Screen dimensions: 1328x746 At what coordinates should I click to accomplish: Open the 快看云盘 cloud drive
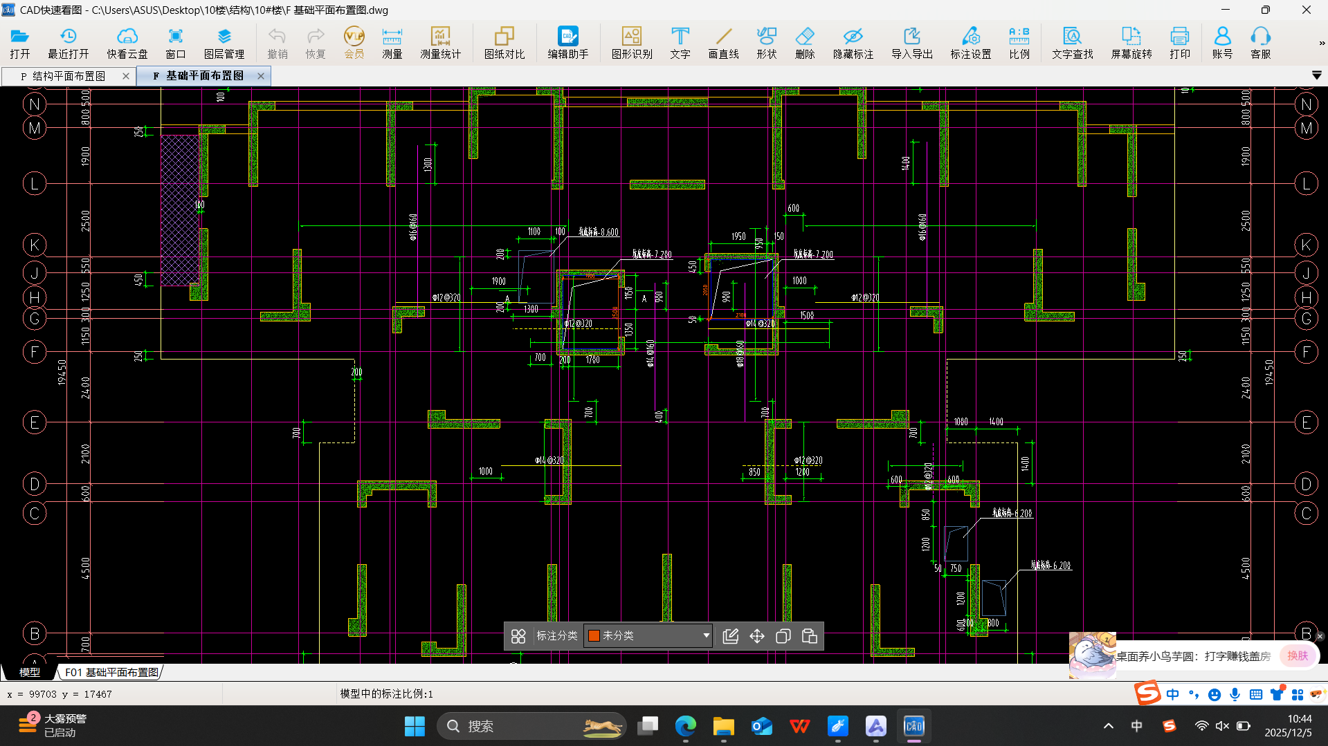click(x=127, y=43)
